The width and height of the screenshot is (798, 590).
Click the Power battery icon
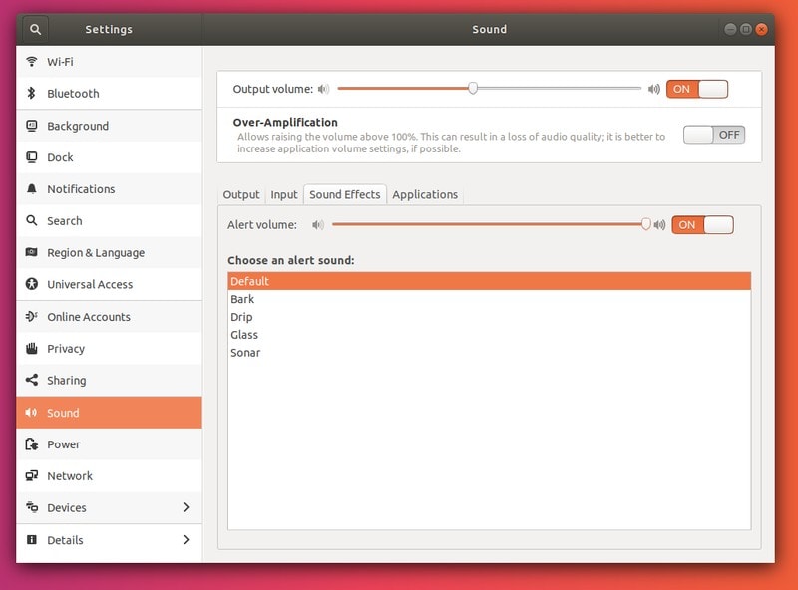point(32,444)
